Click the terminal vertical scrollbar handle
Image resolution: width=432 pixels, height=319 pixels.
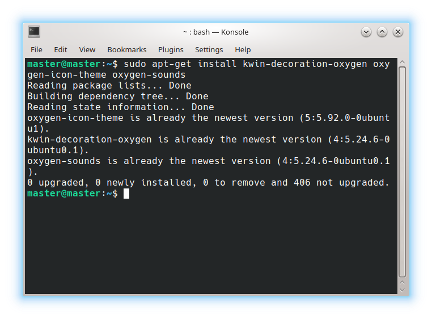403,172
